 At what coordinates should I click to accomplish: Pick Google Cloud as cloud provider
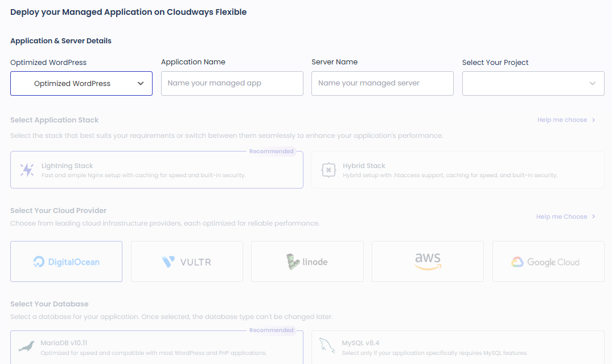[x=548, y=261]
